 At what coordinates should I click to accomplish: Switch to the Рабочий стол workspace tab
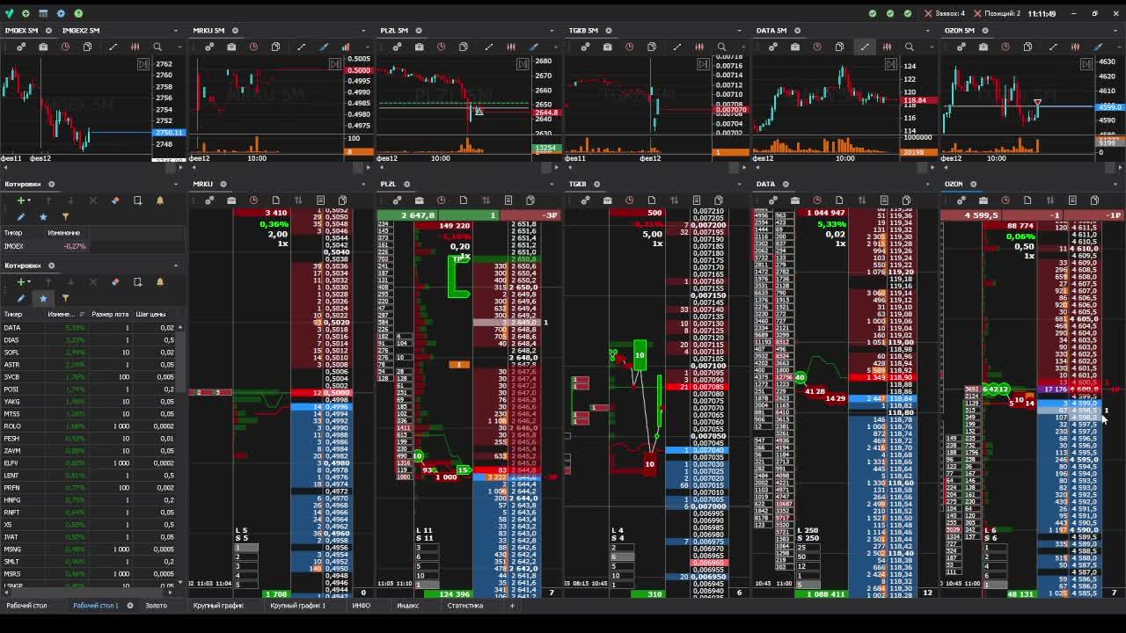[x=27, y=606]
